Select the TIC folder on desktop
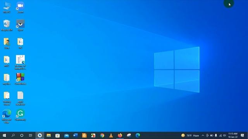 [20, 43]
